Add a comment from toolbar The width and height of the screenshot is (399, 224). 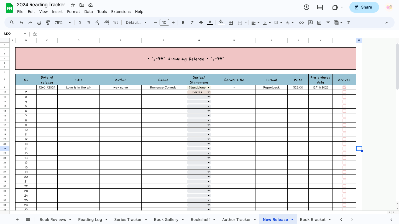(310, 23)
